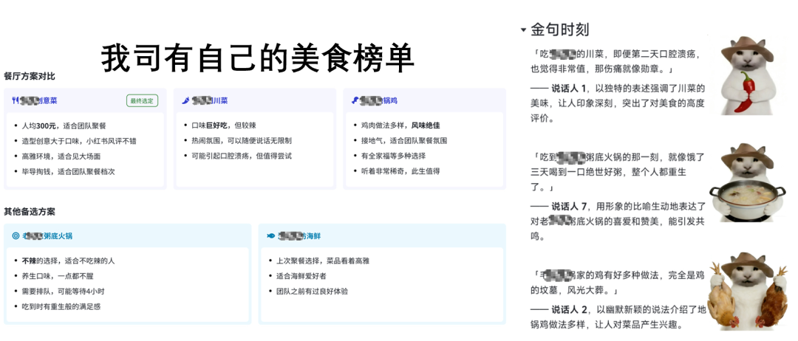Open the 创意菜 card title
Image resolution: width=798 pixels, height=341 pixels.
point(38,100)
